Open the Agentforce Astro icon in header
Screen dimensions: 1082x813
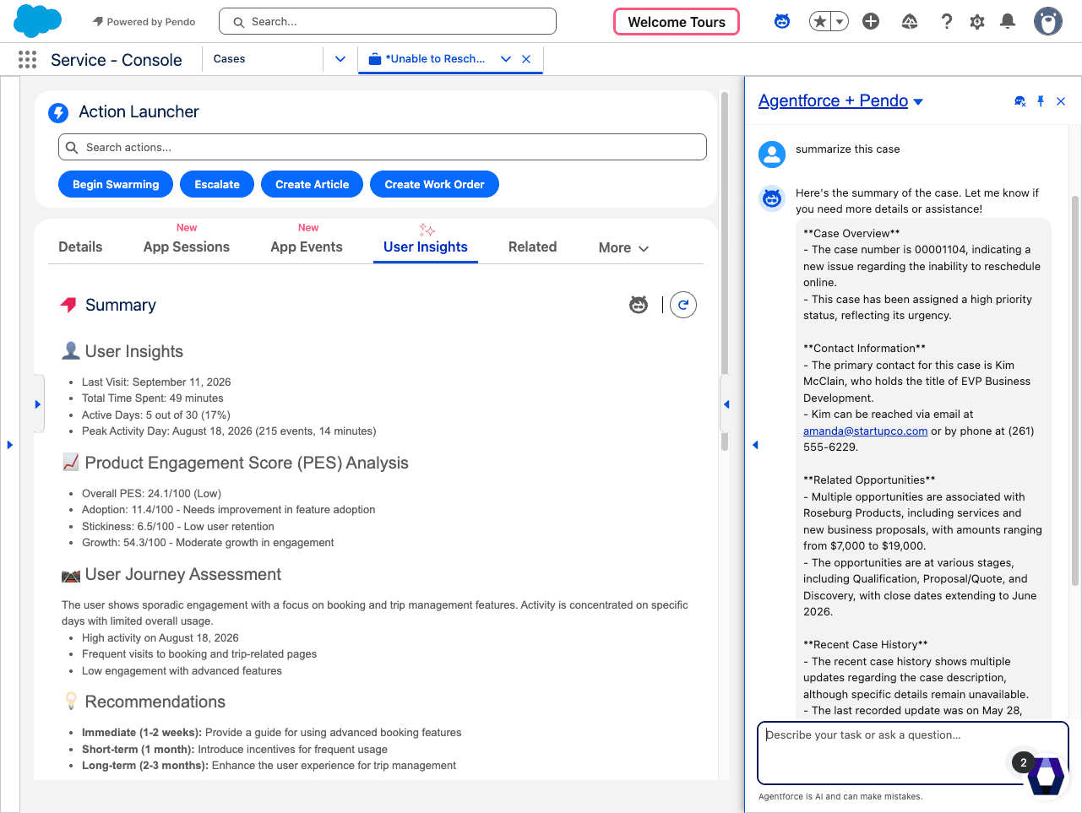(782, 21)
